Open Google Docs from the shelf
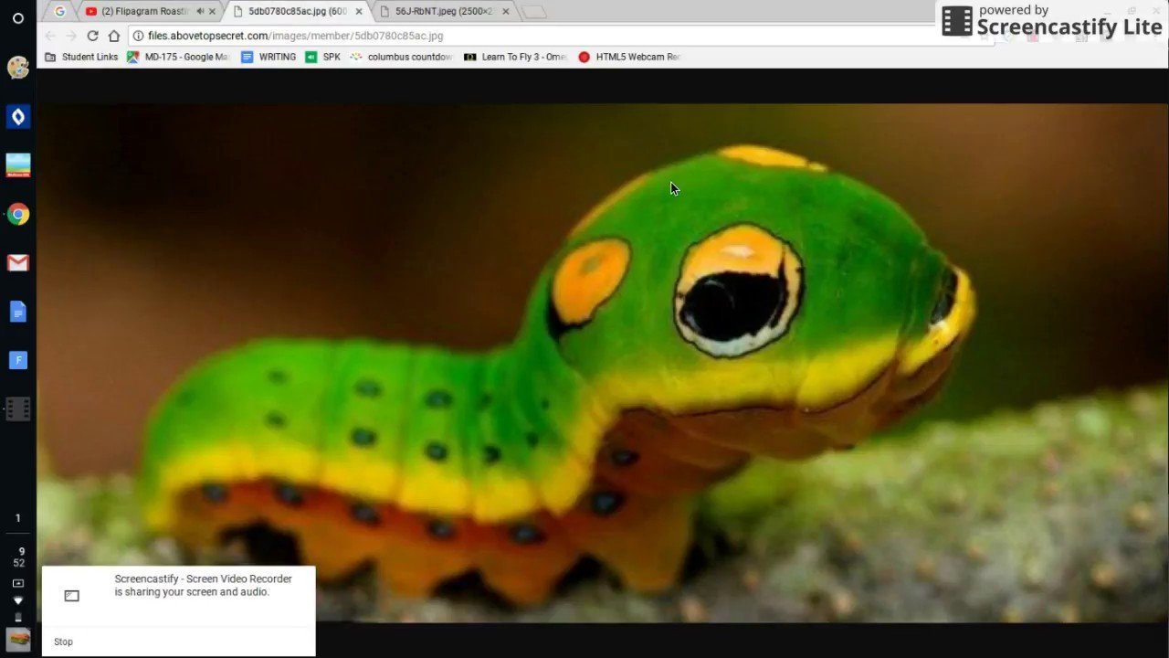The width and height of the screenshot is (1169, 658). click(x=17, y=312)
